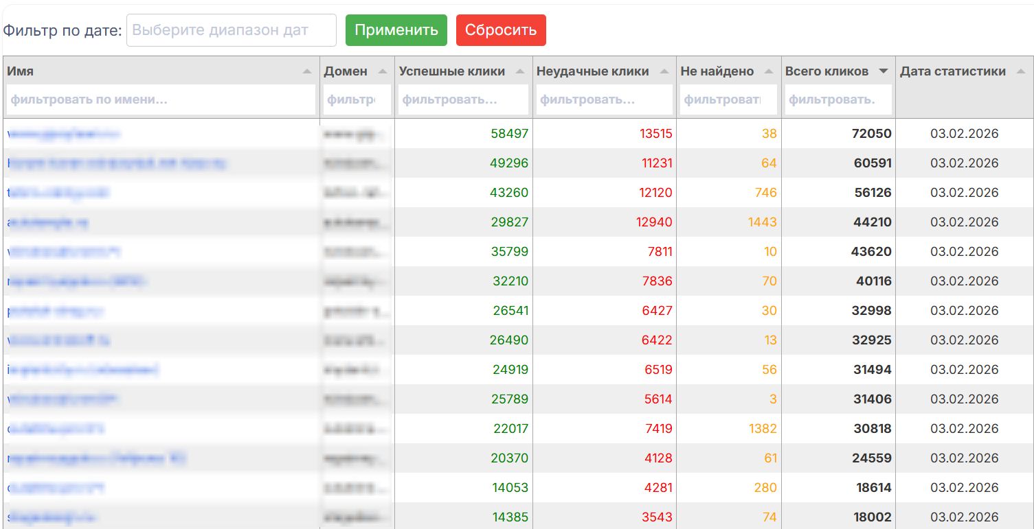Viewport: 1034px width, 529px height.
Task: Click the sort arrow on Неудачные клики
Action: (x=664, y=71)
